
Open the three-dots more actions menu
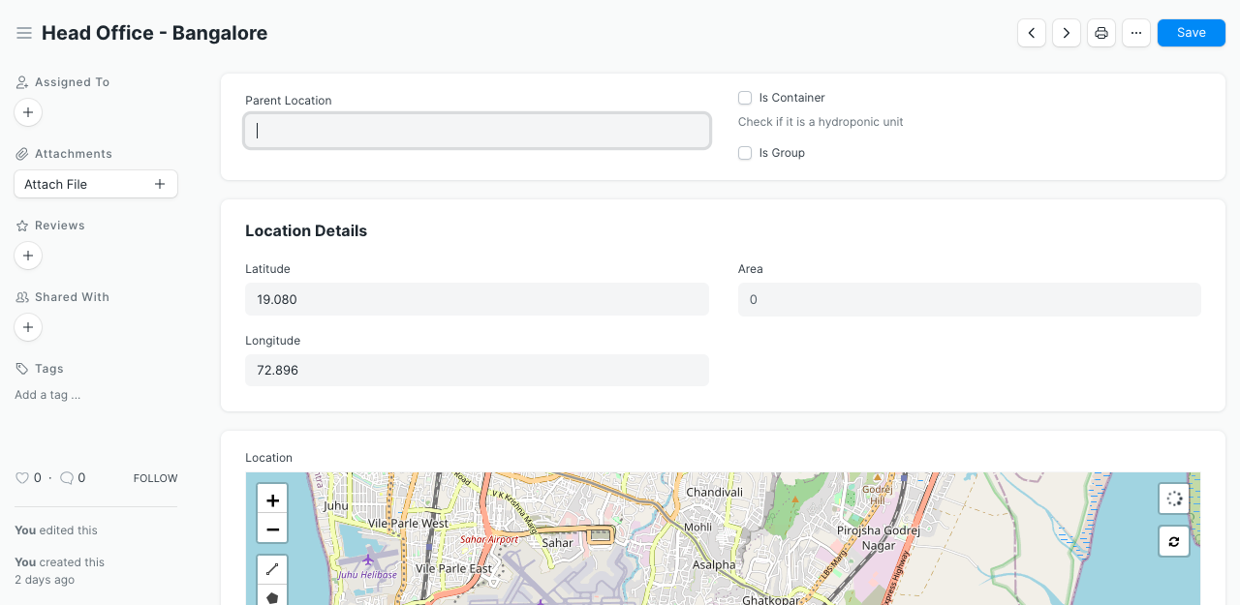[1136, 33]
